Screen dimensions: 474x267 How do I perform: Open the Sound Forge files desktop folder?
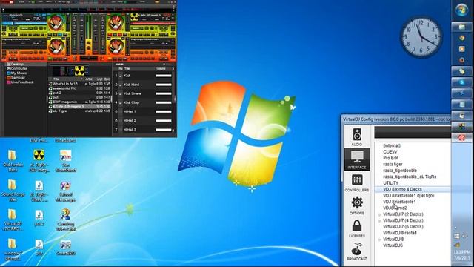click(x=13, y=191)
